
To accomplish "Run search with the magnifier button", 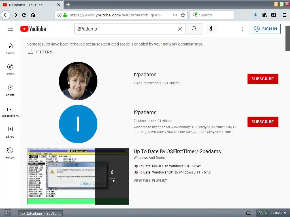I will (194, 29).
